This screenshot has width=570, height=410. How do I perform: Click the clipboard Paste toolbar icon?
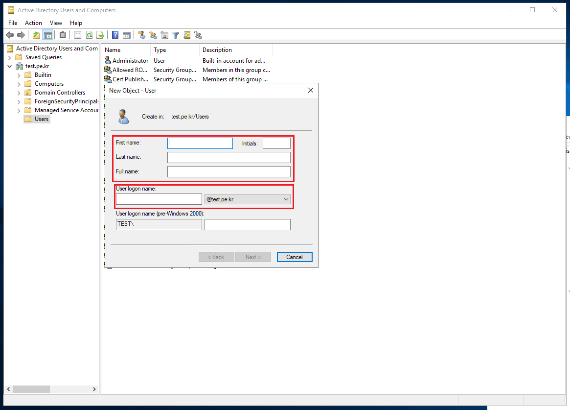pos(63,35)
